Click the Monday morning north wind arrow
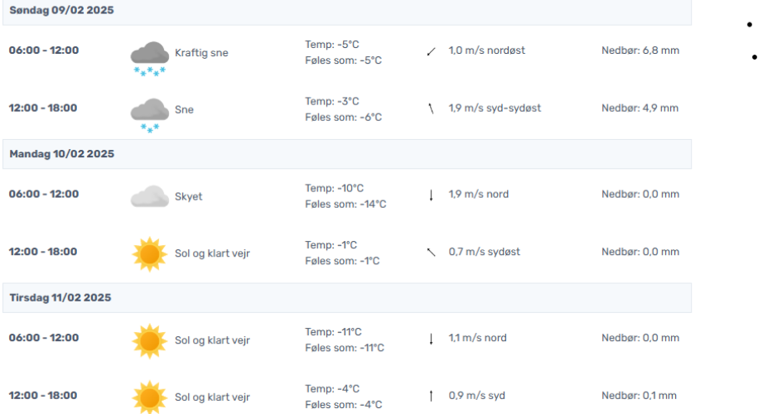This screenshot has width=758, height=414. [x=431, y=195]
